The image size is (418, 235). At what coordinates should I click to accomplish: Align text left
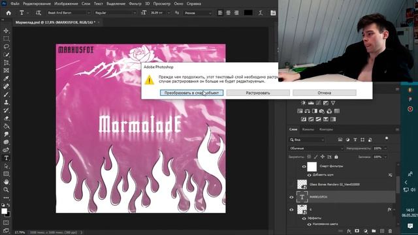[220, 13]
